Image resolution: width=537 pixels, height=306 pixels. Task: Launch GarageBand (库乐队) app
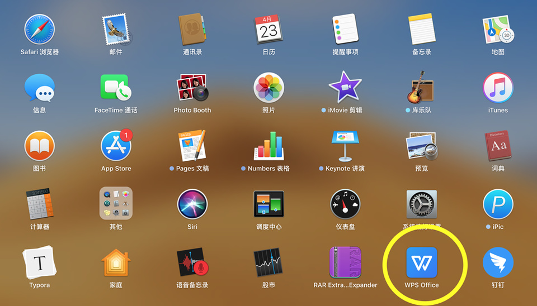click(x=421, y=87)
